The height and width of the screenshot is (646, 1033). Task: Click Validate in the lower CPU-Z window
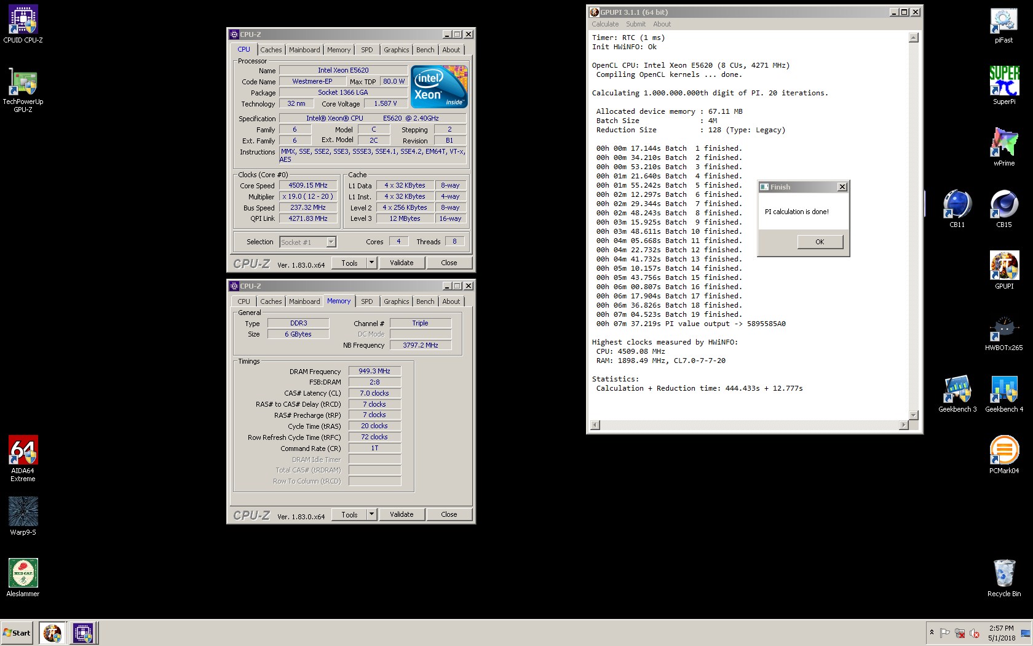[x=402, y=514]
